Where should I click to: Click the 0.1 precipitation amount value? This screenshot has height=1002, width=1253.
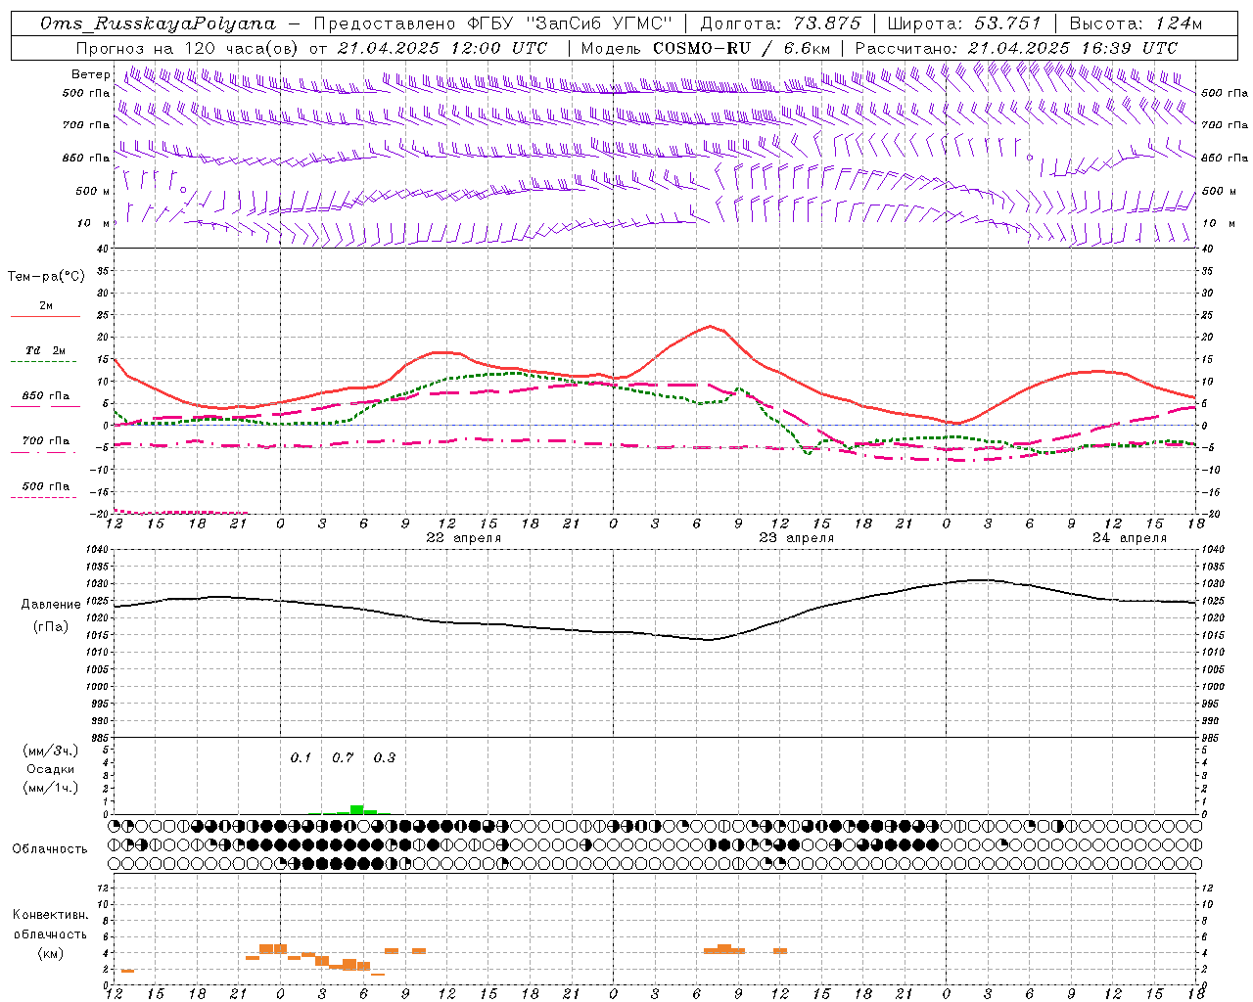[301, 757]
